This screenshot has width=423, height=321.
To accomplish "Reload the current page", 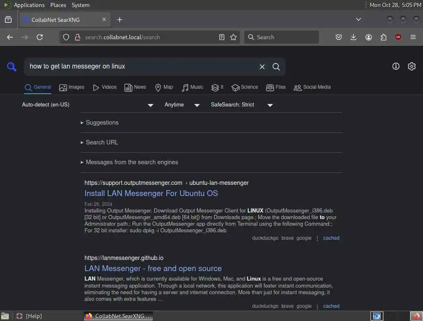I will 40,37.
